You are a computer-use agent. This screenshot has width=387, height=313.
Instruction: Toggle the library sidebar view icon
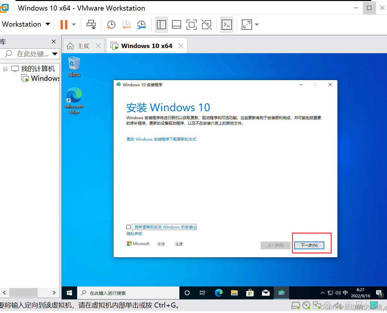pos(162,25)
